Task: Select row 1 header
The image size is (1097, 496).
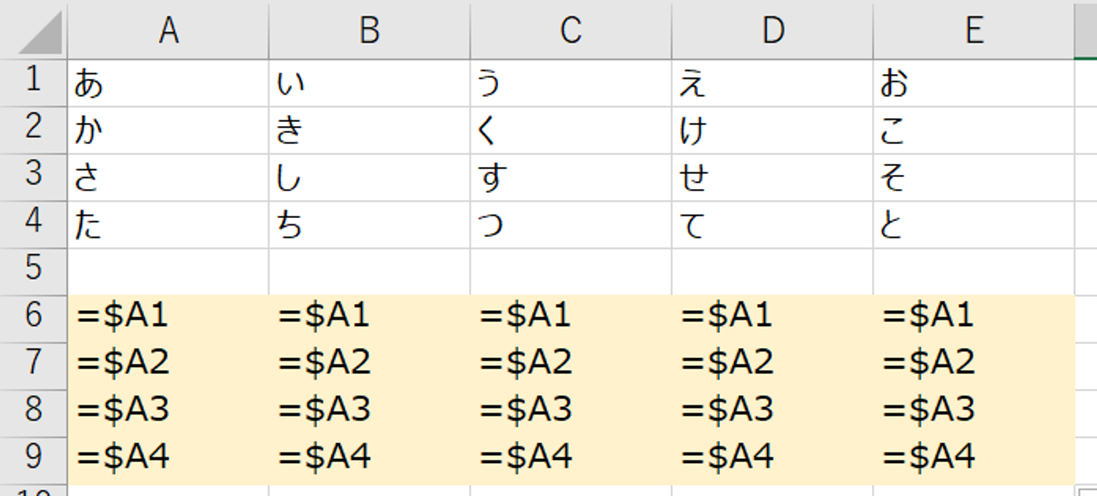Action: point(34,83)
